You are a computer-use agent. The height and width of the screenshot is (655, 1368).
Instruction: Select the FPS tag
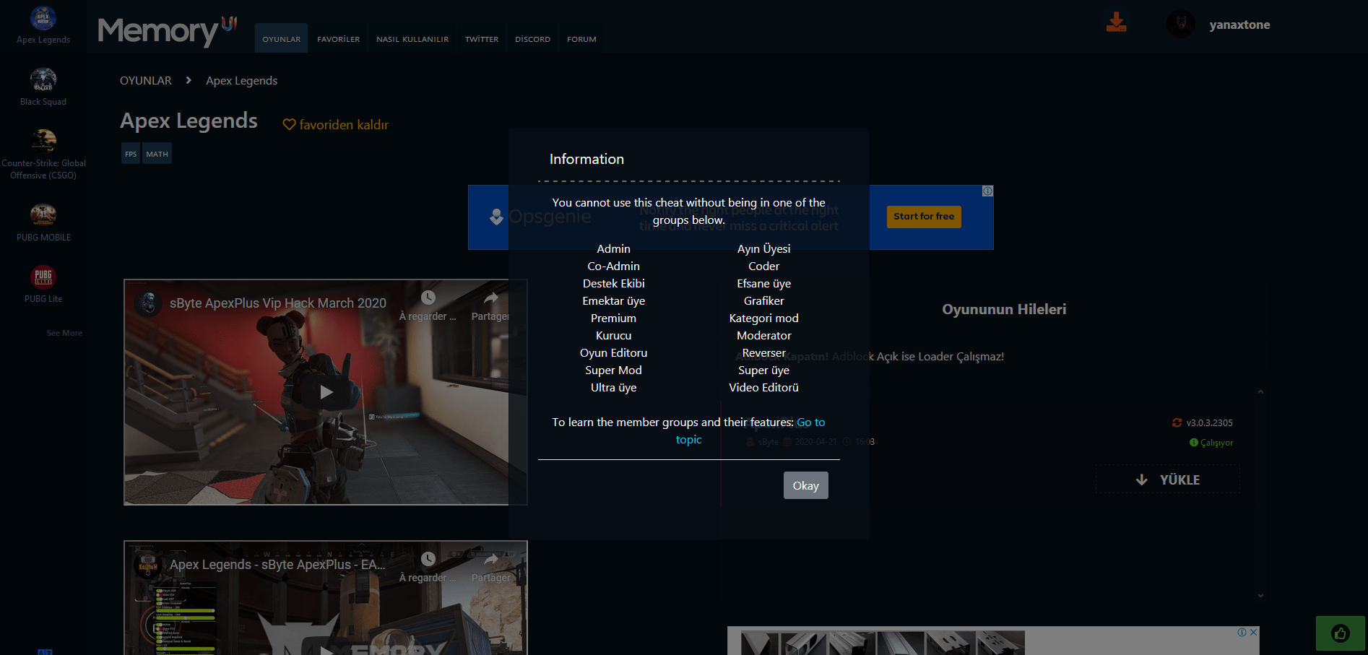131,154
